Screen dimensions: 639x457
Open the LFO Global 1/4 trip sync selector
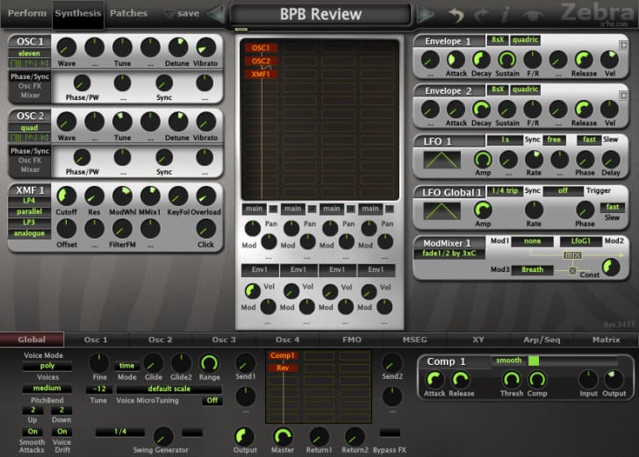(505, 190)
